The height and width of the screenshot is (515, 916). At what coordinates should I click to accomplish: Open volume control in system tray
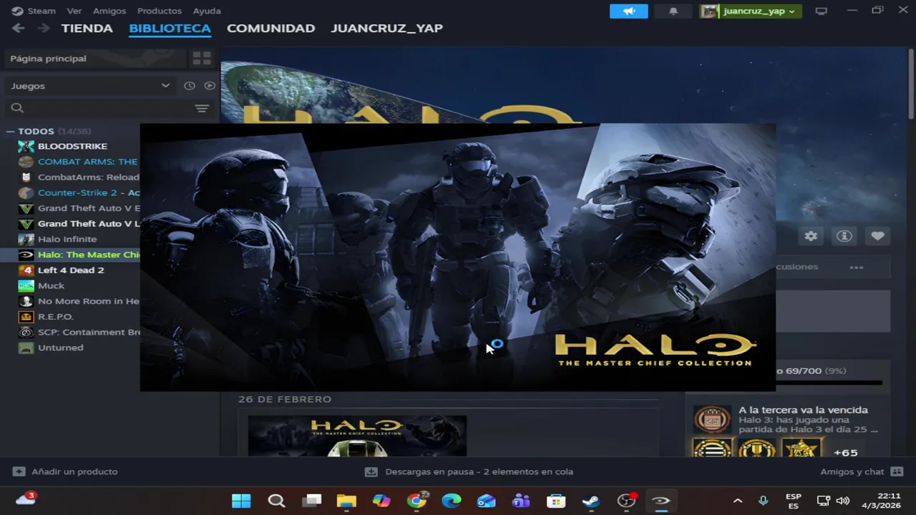coord(843,501)
